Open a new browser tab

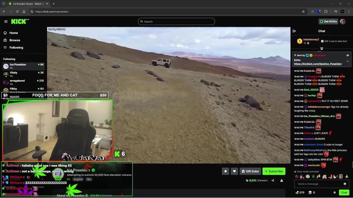pyautogui.click(x=54, y=4)
